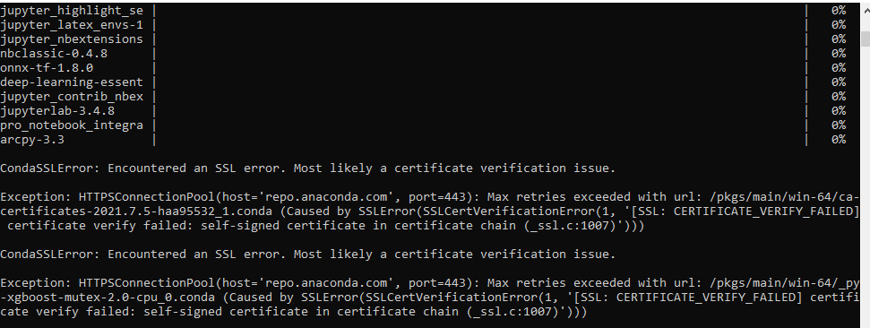Click the 0% value for jupyterlab-3.4.8
Viewport: 870px width, 328px height.
[839, 111]
